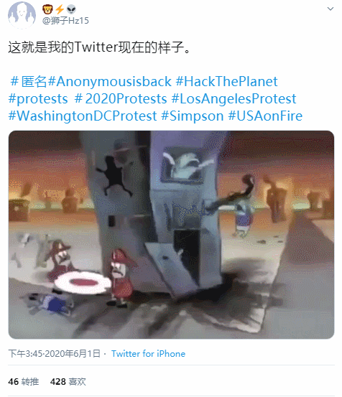View the 428 喜欢 likes list
Image resolution: width=342 pixels, height=397 pixels.
click(x=68, y=381)
